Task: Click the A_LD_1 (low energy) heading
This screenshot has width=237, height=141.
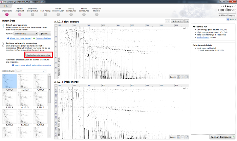Action: 66,22
